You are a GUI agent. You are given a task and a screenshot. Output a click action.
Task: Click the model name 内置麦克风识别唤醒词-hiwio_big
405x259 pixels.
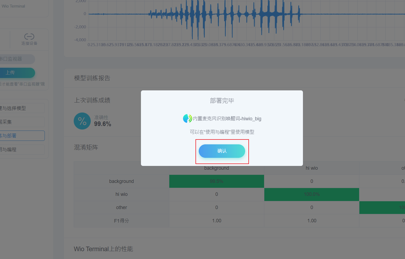(227, 119)
